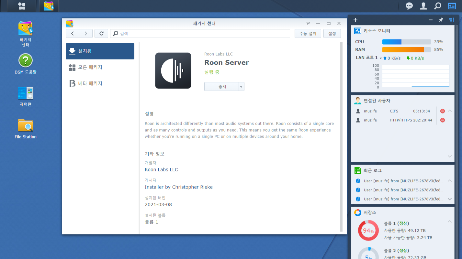Click the 94% volume 1 usage ring
462x259 pixels.
tap(368, 231)
